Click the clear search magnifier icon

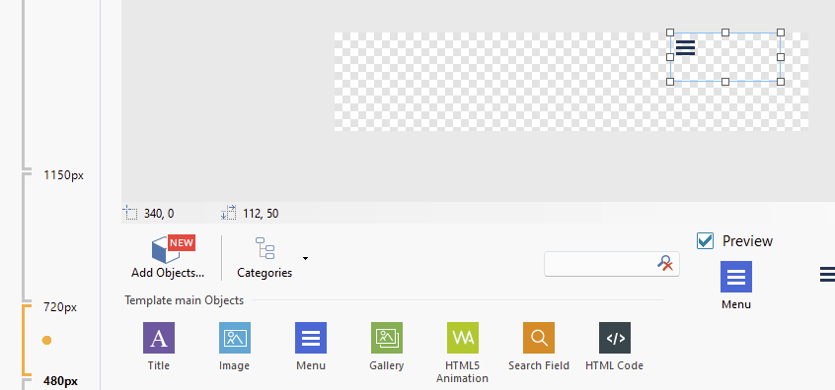tap(664, 263)
